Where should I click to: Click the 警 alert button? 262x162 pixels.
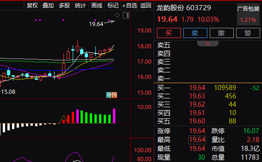click(x=248, y=33)
